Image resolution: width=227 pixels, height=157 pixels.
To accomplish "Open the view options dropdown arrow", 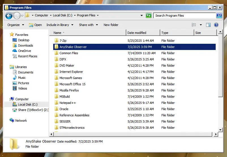I will click(201, 25).
